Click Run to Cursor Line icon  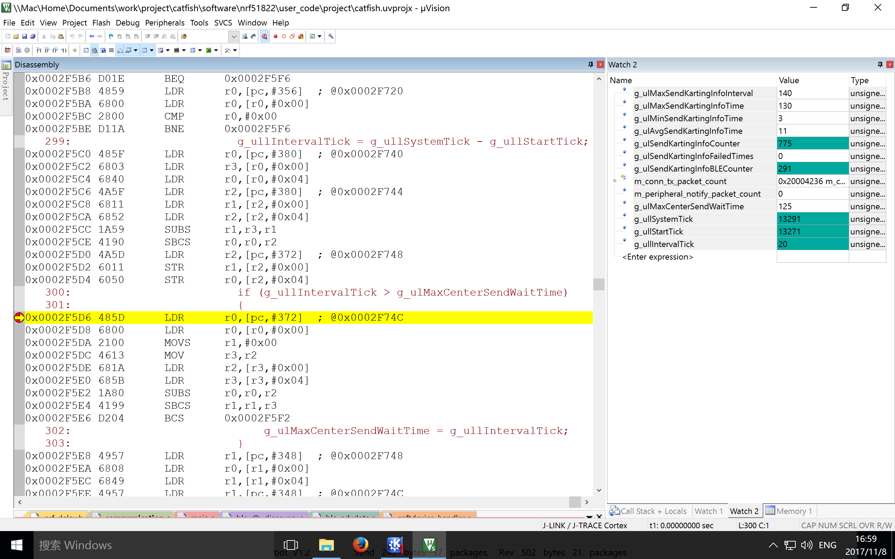[64, 50]
